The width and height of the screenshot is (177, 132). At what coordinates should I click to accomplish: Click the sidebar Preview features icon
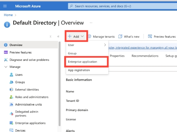6,52
